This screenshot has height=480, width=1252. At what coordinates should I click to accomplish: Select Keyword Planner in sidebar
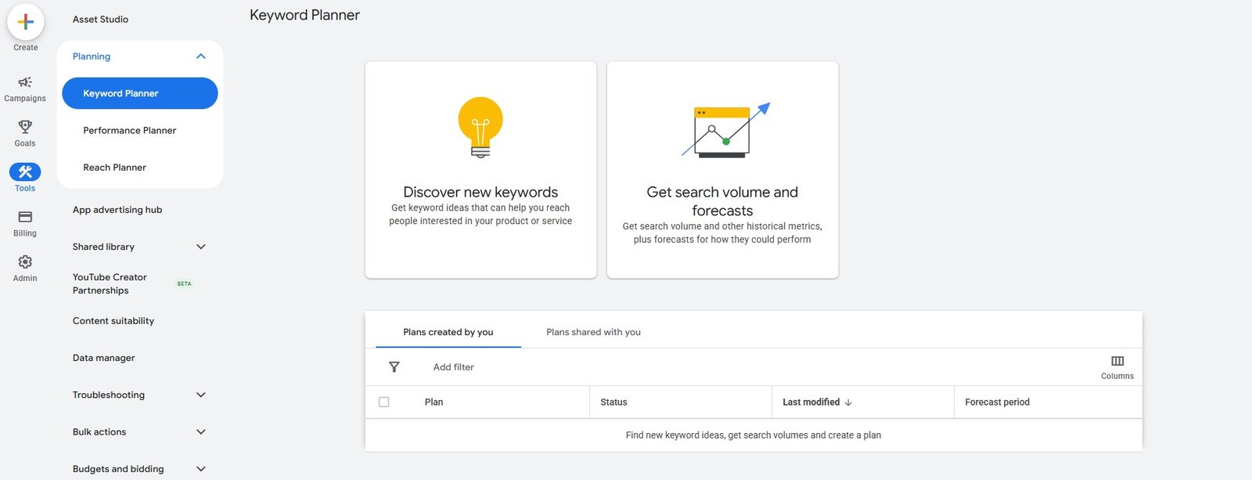[x=140, y=93]
